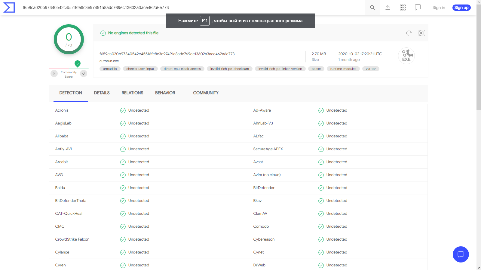
Task: Select the invalid-rich-pe-linker-version tag
Action: [280, 69]
